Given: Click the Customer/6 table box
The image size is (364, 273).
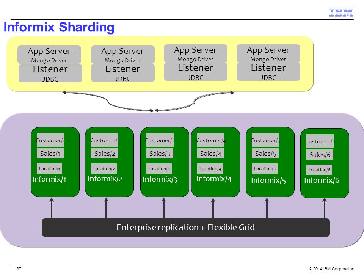Looking at the screenshot, I should pos(320,141).
